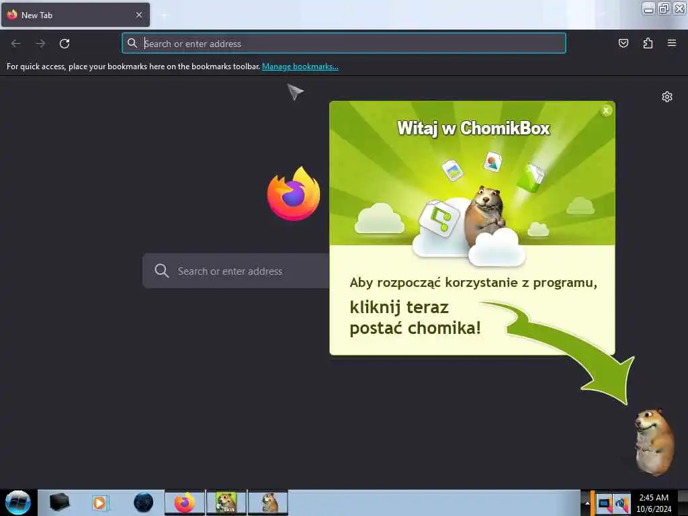Open new tab page settings gear
Image resolution: width=688 pixels, height=516 pixels.
(667, 97)
